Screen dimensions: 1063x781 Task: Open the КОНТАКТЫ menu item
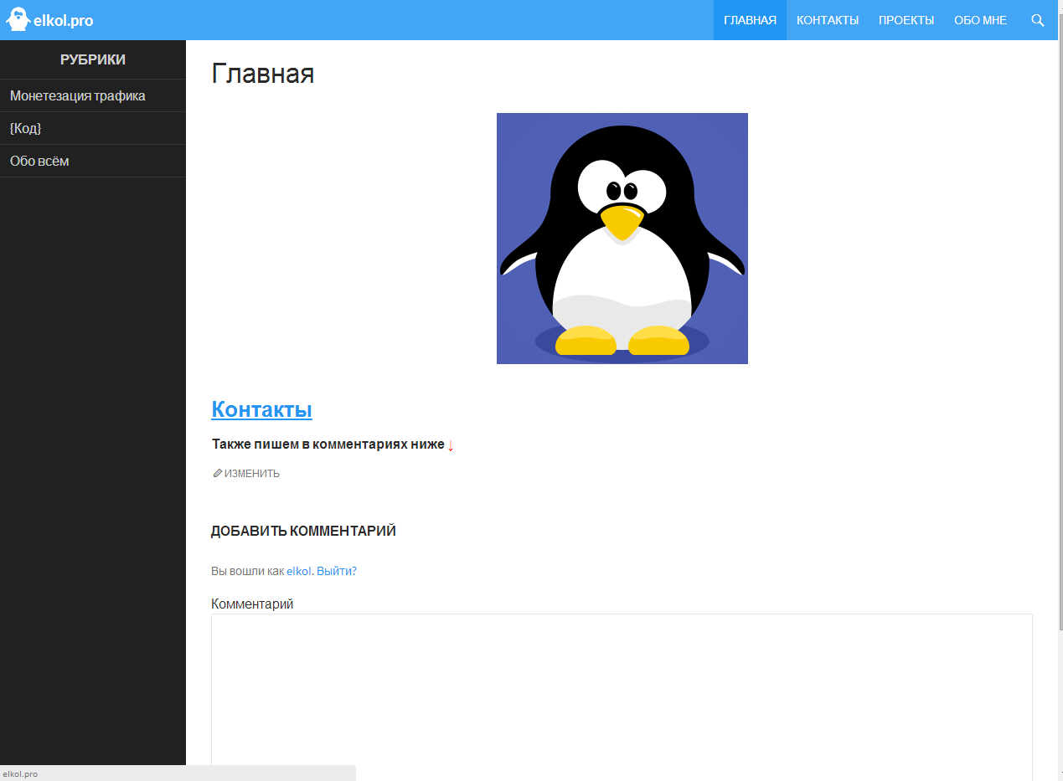(827, 20)
